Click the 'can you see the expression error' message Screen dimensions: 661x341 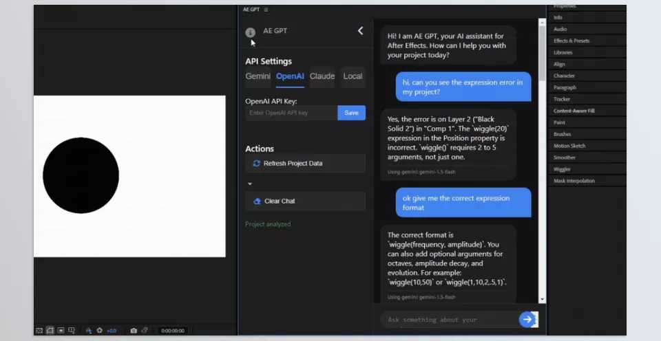pos(463,87)
